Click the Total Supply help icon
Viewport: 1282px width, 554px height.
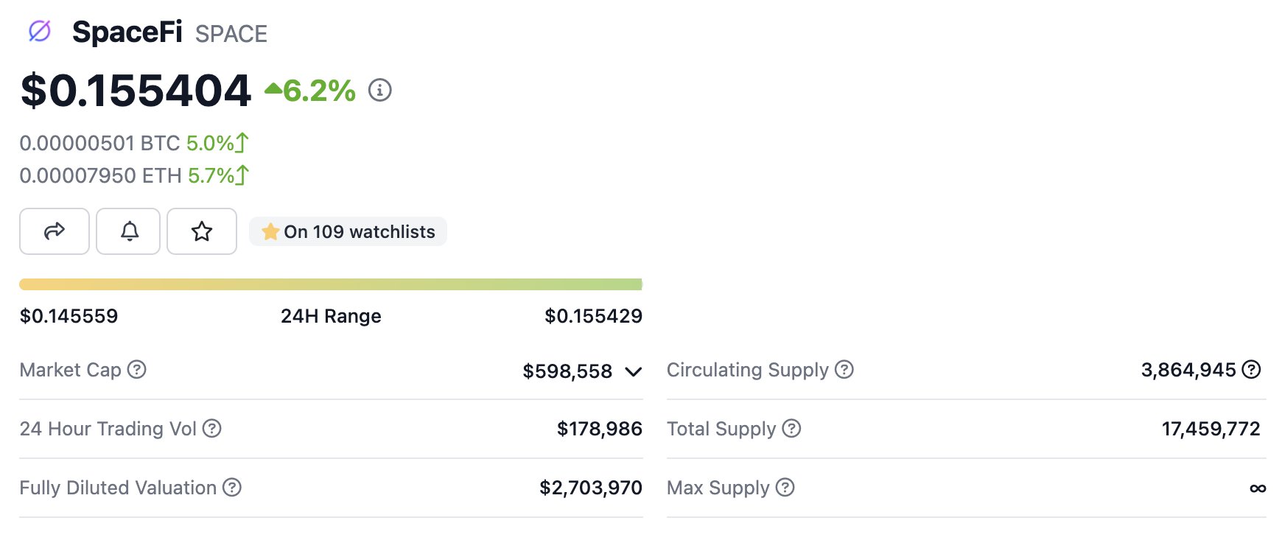(791, 428)
